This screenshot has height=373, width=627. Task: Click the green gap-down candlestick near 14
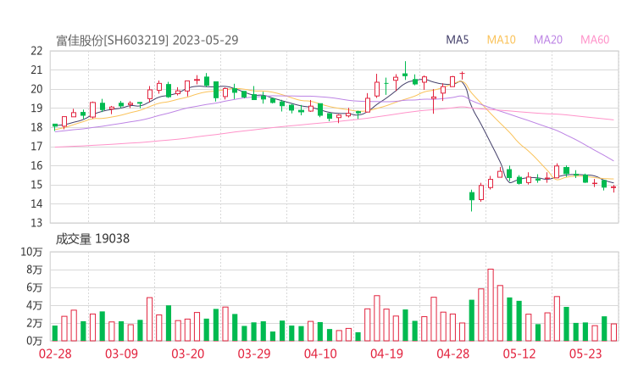pyautogui.click(x=472, y=200)
